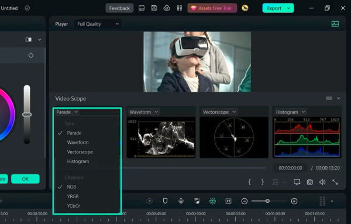Image resolution: width=351 pixels, height=224 pixels.
Task: Adjust the timeline zoom slider handle
Action: (x=267, y=201)
